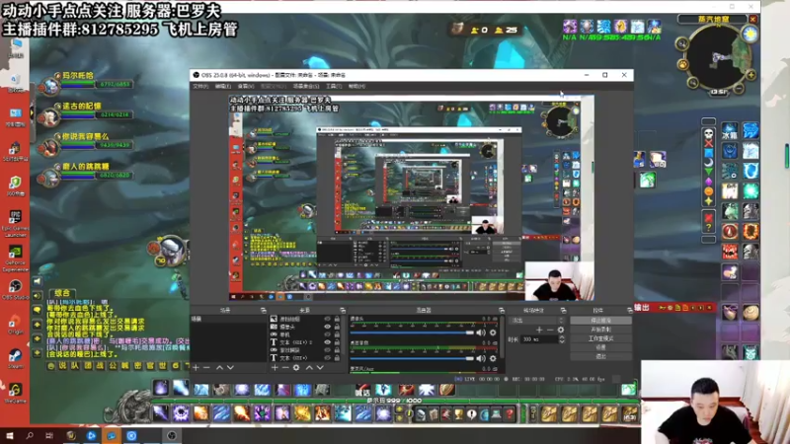The image size is (790, 444).
Task: Open OBS 设置 settings button
Action: click(x=600, y=347)
